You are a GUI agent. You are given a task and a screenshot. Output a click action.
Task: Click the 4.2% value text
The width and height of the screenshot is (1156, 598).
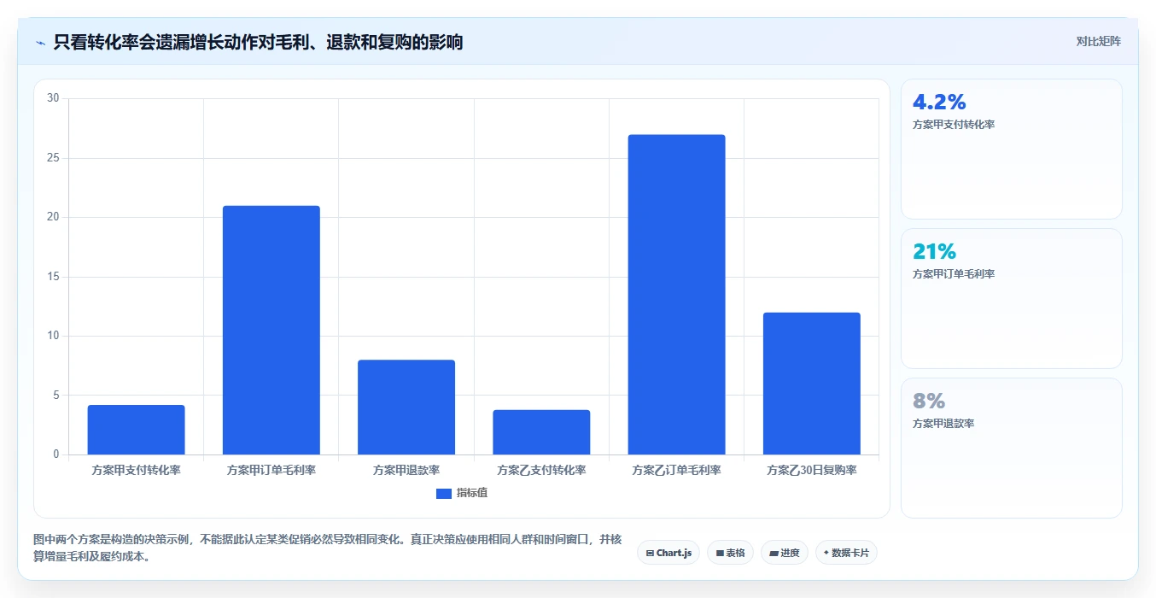tap(939, 102)
